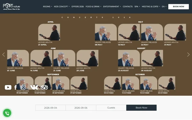Select Valery Meladze 07 June concert image
Image resolution: width=192 pixels, height=120 pixels.
coord(18,58)
